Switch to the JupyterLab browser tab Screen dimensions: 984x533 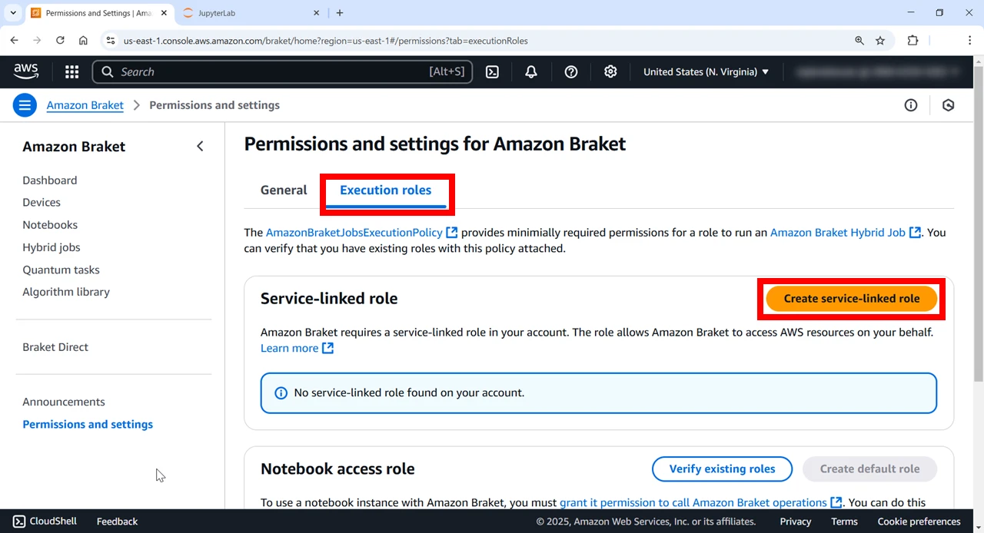pyautogui.click(x=251, y=13)
